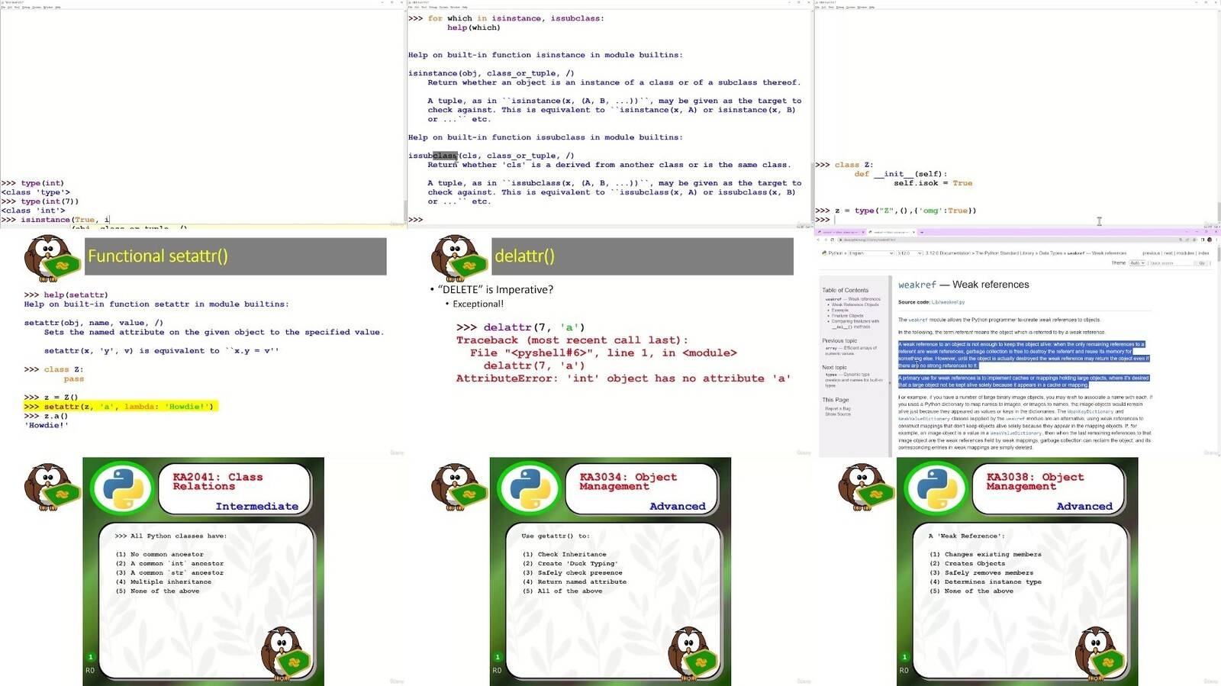Select answer '(4) Multiple inheritance' on KA2041 slide
This screenshot has width=1221, height=686.
click(x=163, y=582)
